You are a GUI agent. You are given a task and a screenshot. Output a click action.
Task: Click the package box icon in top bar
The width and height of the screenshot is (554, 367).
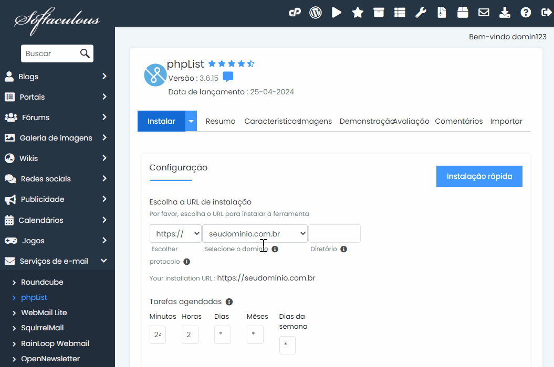coord(463,13)
